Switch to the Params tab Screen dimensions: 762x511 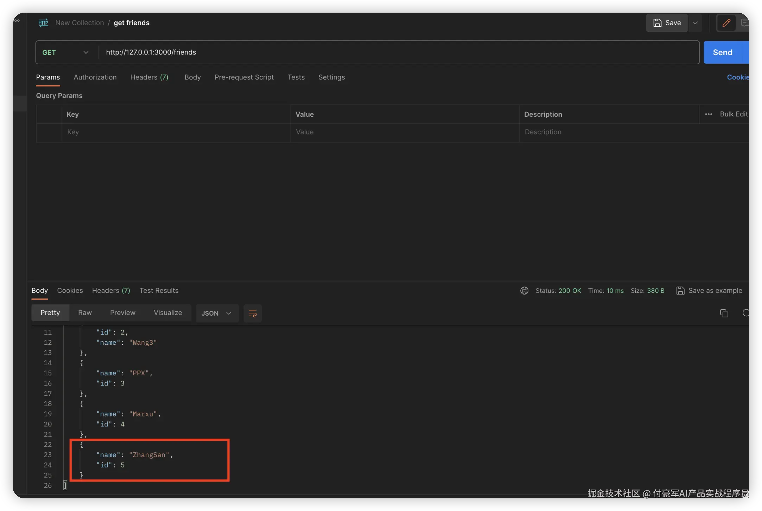click(x=48, y=77)
